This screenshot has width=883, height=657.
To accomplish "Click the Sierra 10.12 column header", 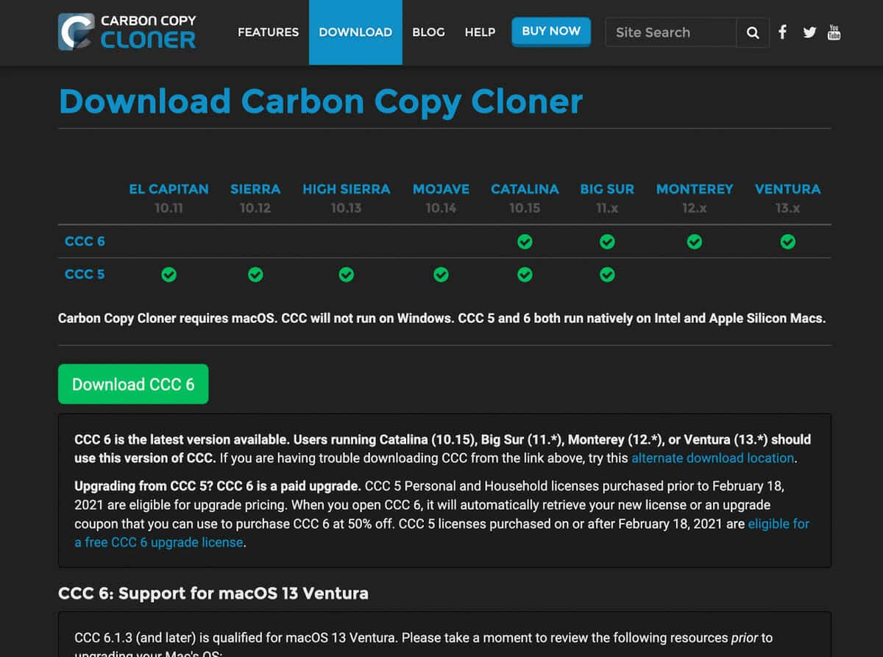I will coord(255,198).
